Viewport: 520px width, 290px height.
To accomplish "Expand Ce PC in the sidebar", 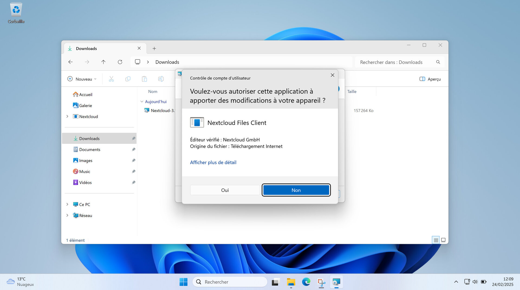I will pos(67,204).
